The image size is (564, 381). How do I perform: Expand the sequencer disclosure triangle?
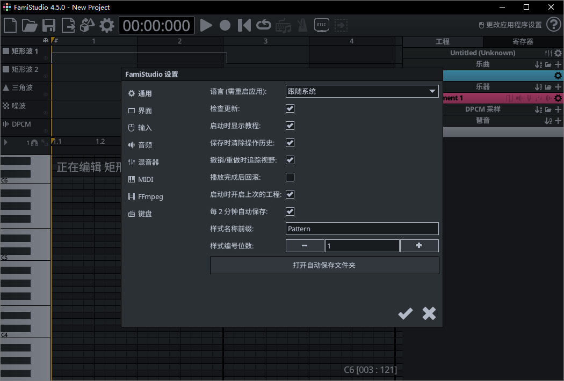click(x=5, y=141)
